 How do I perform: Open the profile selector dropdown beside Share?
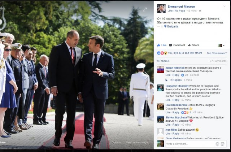click(221, 45)
